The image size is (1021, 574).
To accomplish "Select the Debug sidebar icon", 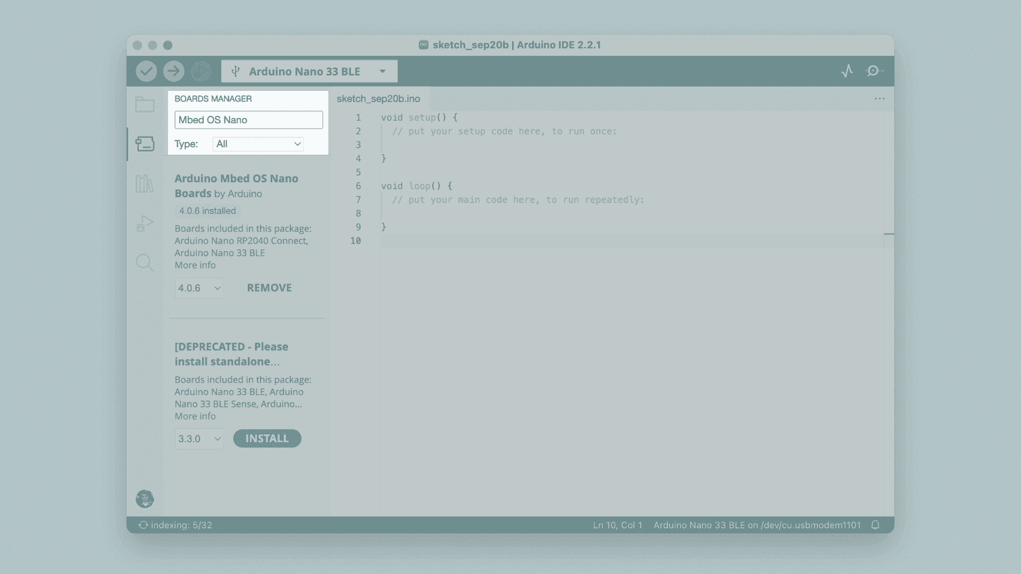I will coord(145,223).
